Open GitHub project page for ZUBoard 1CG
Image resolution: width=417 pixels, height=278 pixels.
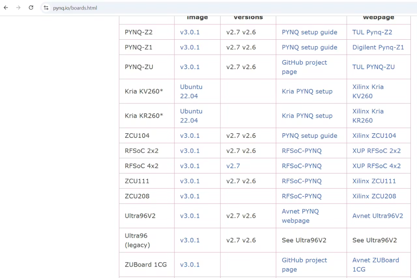pyautogui.click(x=304, y=265)
